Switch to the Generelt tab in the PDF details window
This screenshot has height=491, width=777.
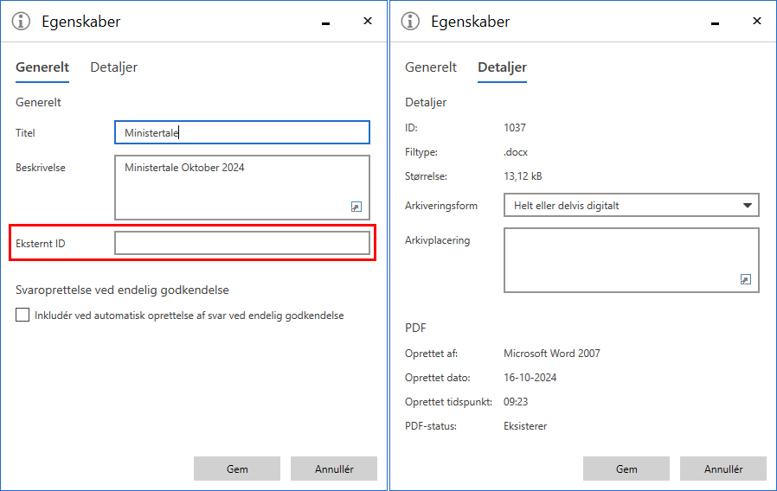[431, 67]
